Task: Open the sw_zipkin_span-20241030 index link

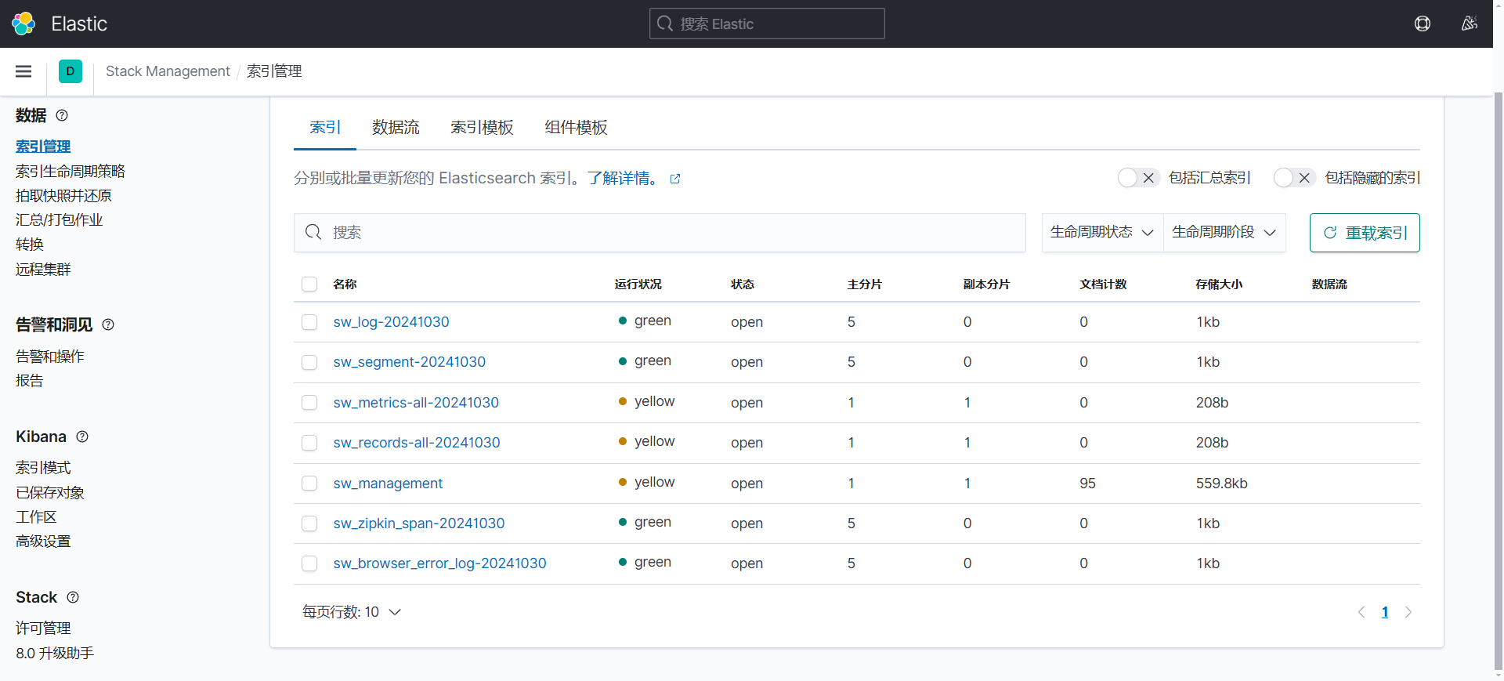Action: [x=419, y=523]
